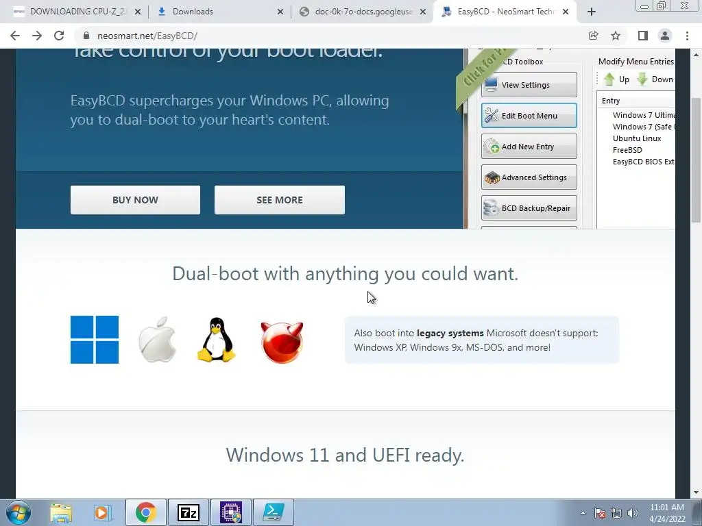Image resolution: width=702 pixels, height=526 pixels.
Task: Click the 'Dual-boot with anything you could want.' heading
Action: click(x=346, y=273)
